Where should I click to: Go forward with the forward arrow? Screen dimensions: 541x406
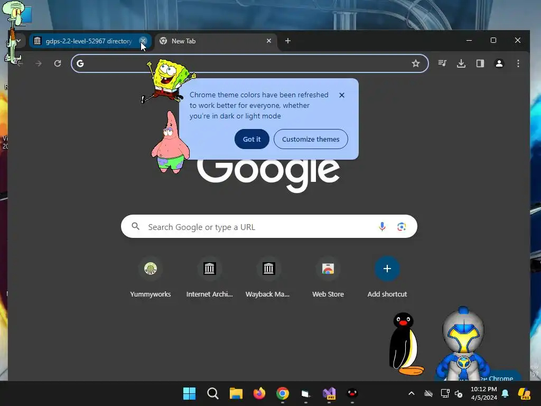tap(38, 63)
